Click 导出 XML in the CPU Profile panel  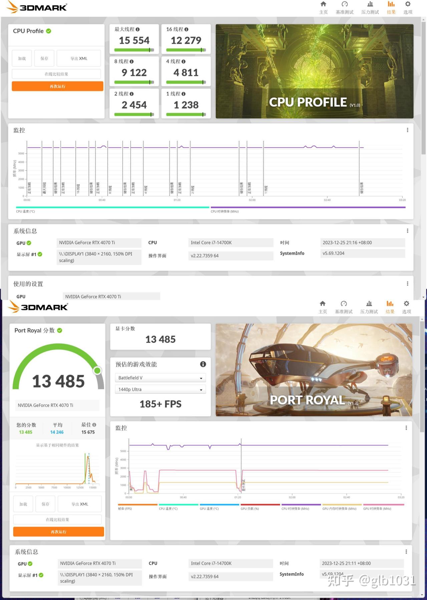[79, 58]
